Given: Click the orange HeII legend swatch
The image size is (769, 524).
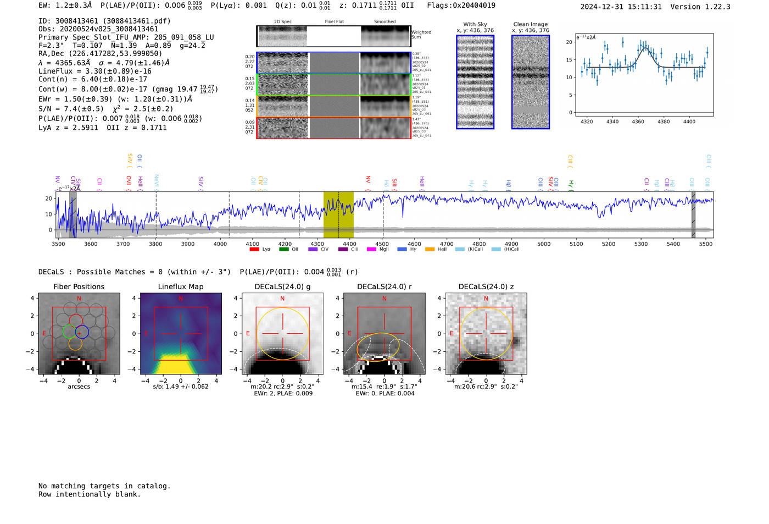Looking at the screenshot, I should [430, 249].
